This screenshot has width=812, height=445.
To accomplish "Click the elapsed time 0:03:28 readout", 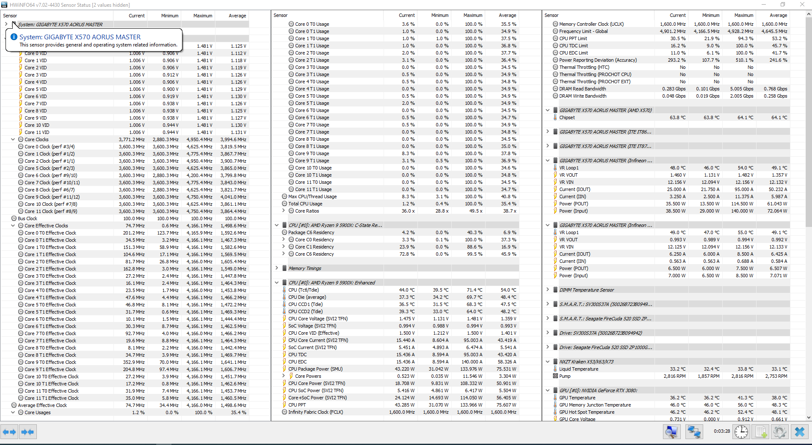I will pos(722,431).
